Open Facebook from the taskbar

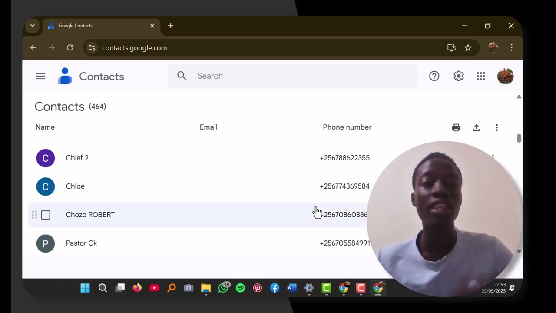(275, 288)
